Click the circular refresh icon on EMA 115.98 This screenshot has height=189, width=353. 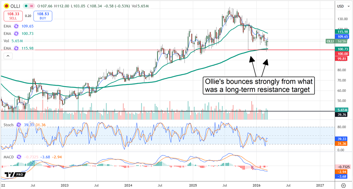tap(16, 48)
